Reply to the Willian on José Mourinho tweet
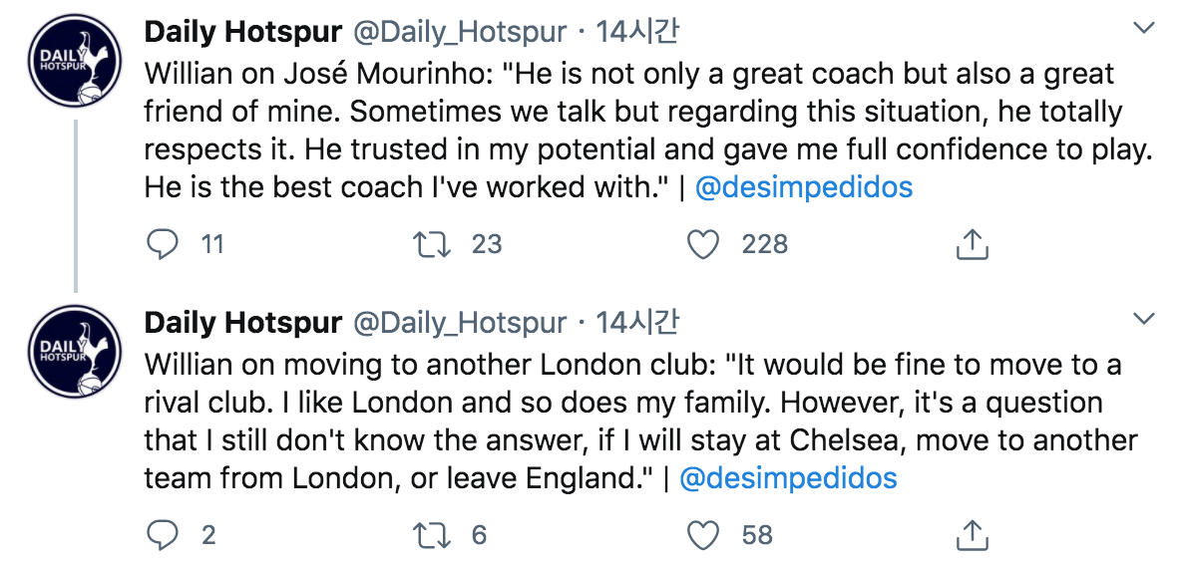The image size is (1185, 564). coord(163,244)
